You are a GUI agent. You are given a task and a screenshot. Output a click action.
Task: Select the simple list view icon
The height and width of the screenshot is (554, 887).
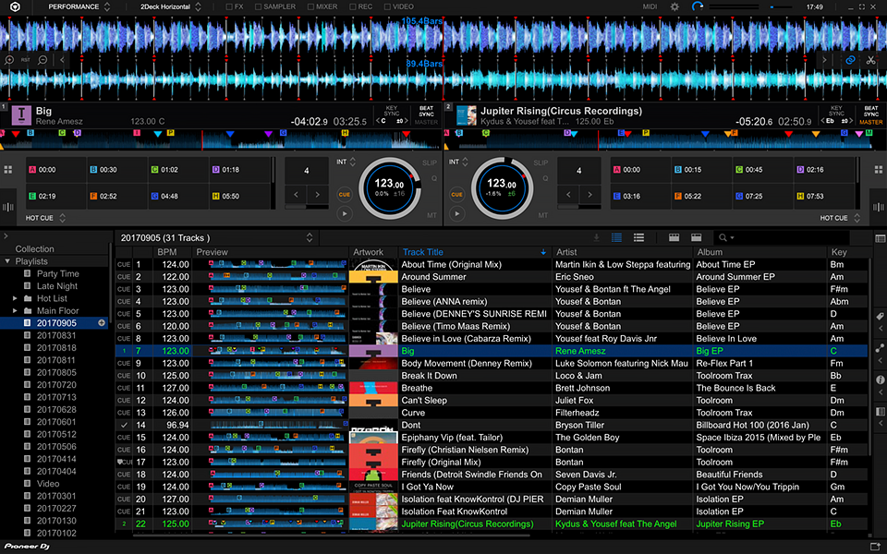click(x=638, y=238)
